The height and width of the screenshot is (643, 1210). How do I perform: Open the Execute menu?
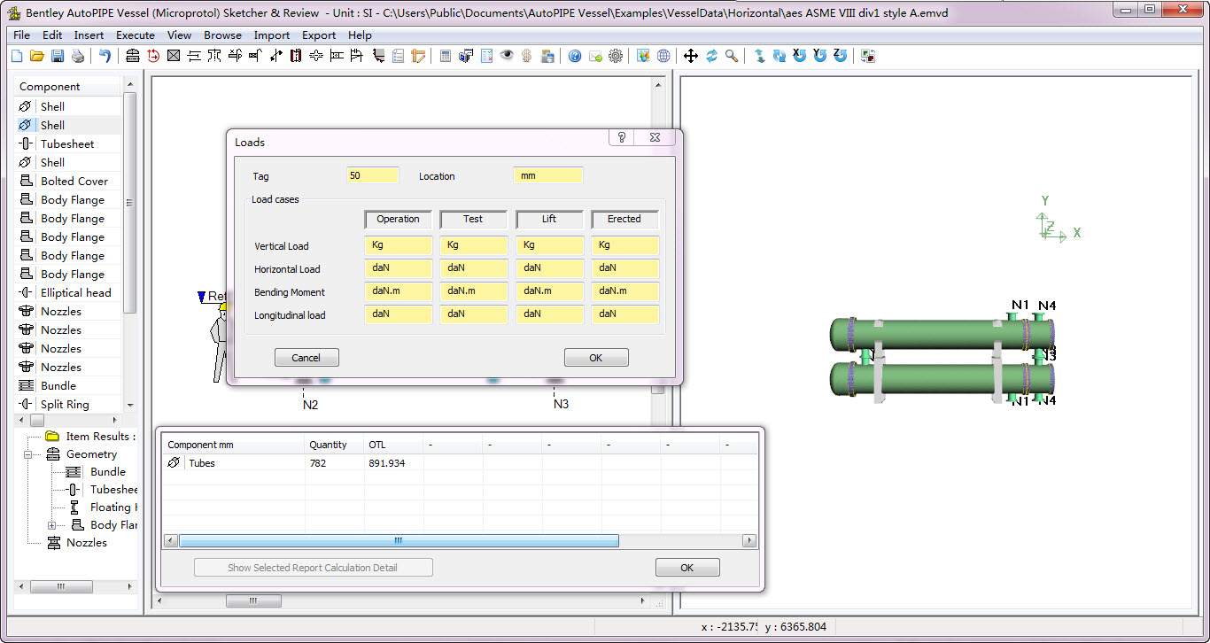[136, 35]
